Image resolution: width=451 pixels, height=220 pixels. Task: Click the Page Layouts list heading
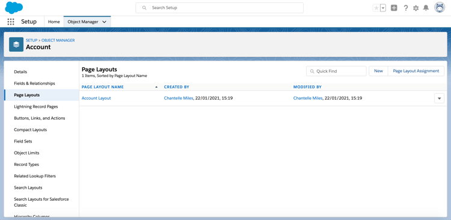99,69
